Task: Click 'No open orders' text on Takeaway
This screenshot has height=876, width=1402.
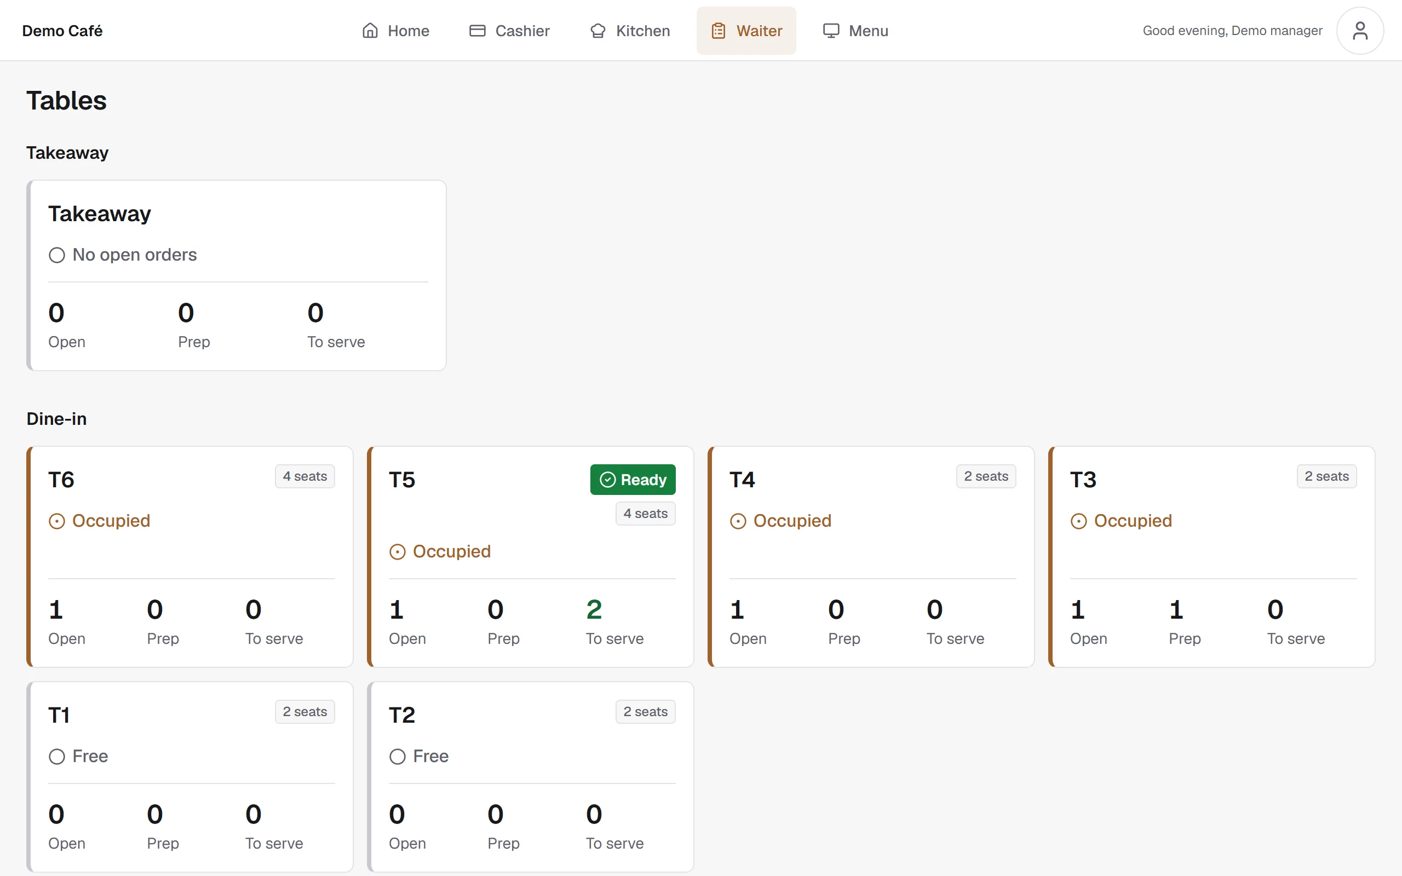Action: tap(134, 255)
